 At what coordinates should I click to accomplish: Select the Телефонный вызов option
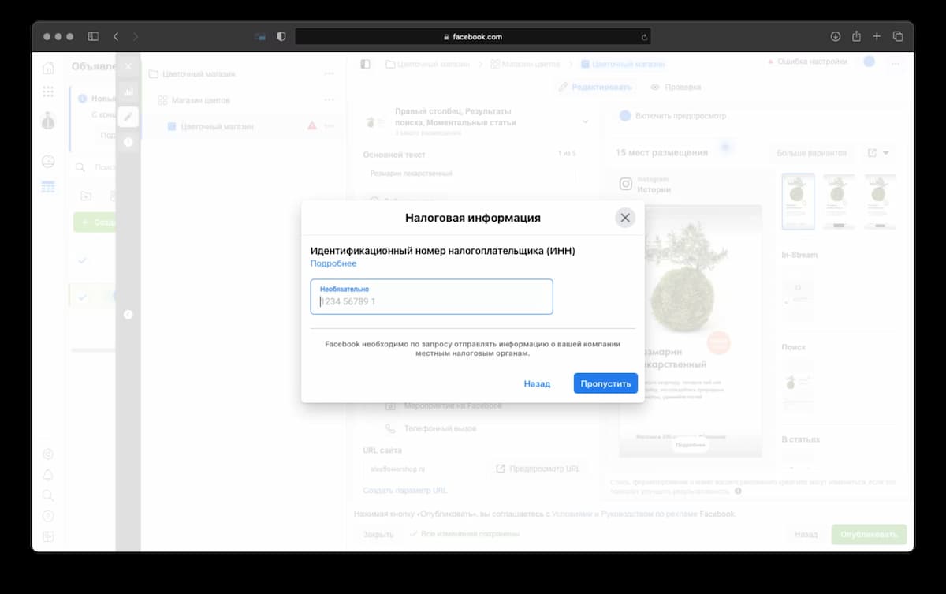tap(431, 428)
